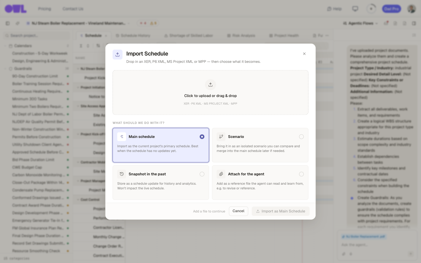Click the notification icon with red dot

(x=386, y=23)
